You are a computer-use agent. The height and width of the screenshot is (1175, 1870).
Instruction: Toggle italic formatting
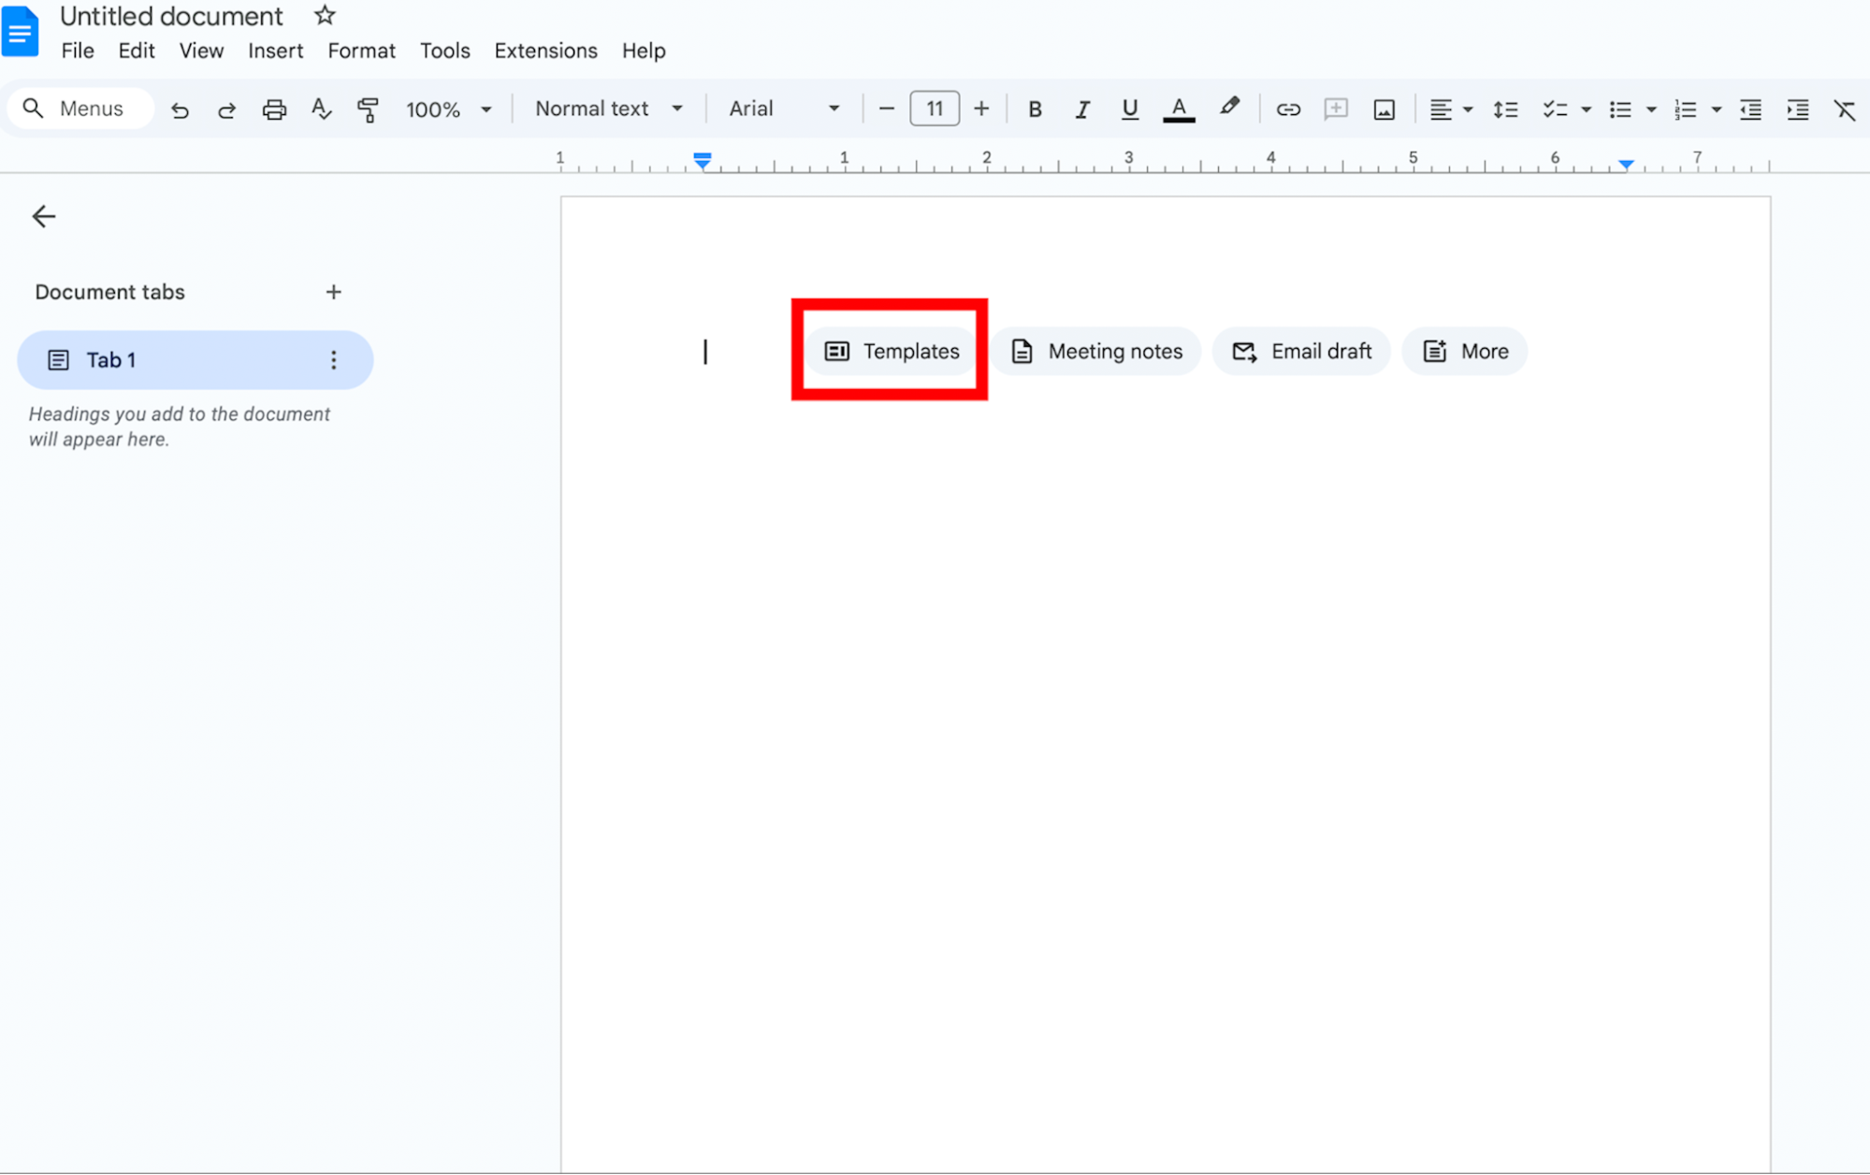coord(1081,109)
